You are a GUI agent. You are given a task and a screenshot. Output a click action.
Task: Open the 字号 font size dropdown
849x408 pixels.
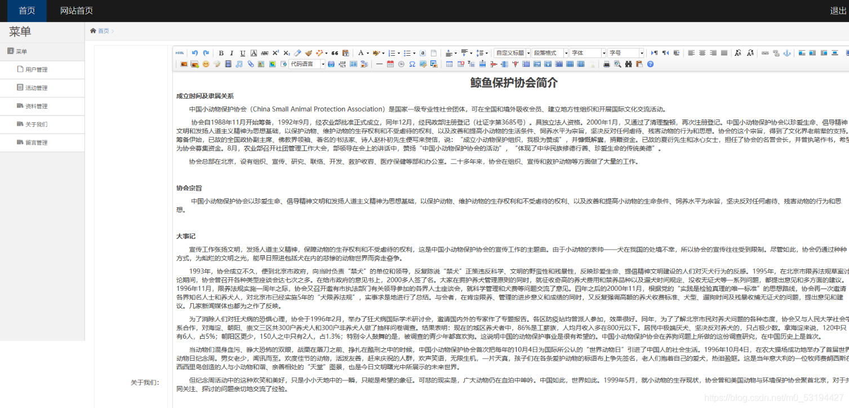pos(625,53)
